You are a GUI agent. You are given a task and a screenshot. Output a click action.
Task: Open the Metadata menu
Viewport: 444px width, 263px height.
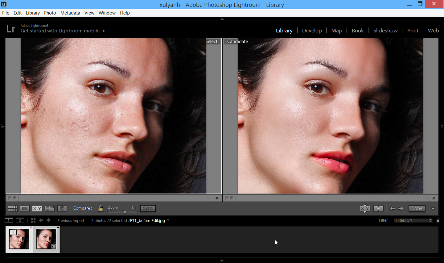[x=70, y=13]
